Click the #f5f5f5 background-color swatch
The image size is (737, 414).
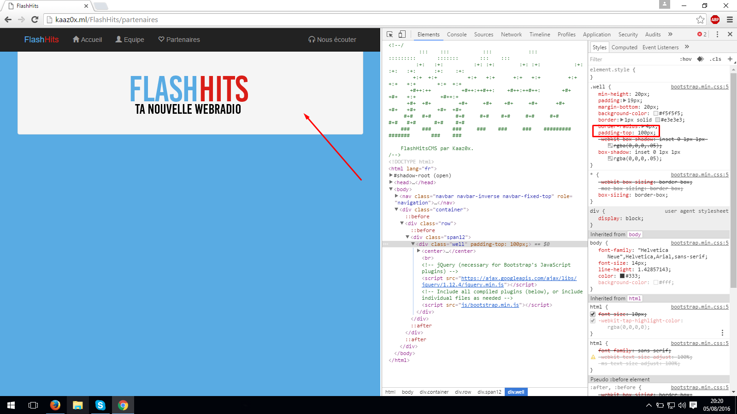[656, 113]
